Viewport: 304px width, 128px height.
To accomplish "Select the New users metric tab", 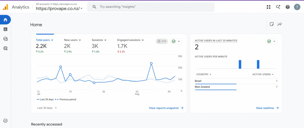I will click(x=72, y=40).
